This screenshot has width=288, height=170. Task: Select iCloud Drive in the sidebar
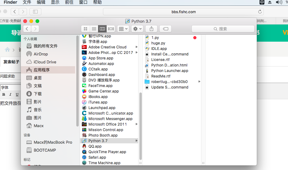[x=45, y=62]
